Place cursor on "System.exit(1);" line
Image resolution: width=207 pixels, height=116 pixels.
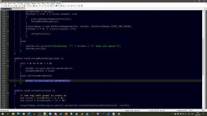(36, 49)
